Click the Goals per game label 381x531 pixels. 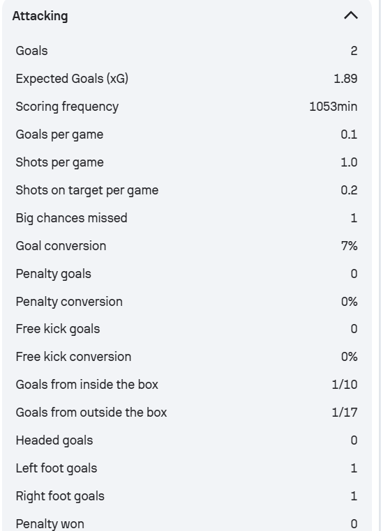pyautogui.click(x=59, y=134)
